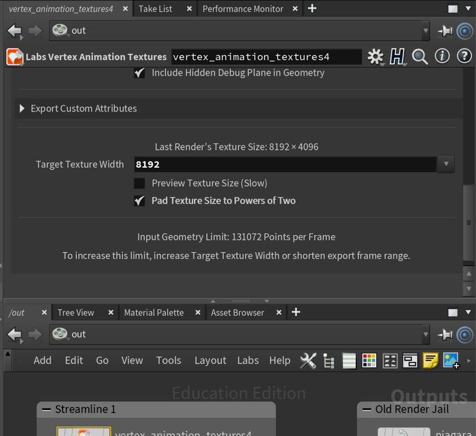Toggle network pane follow-selection circle icon
This screenshot has width=476, height=436.
point(465,334)
